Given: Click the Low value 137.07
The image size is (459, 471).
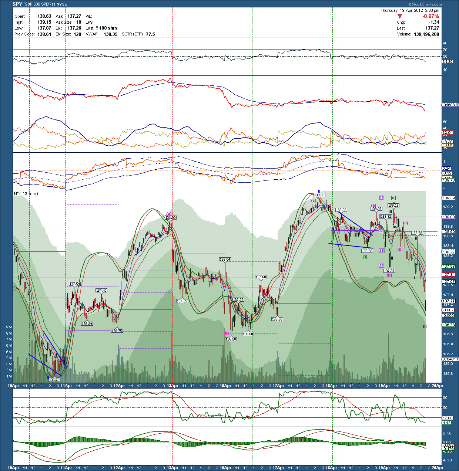Looking at the screenshot, I should click(x=44, y=28).
